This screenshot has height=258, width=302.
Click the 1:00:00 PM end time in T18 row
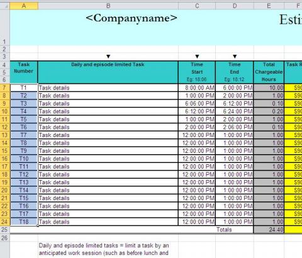point(235,222)
